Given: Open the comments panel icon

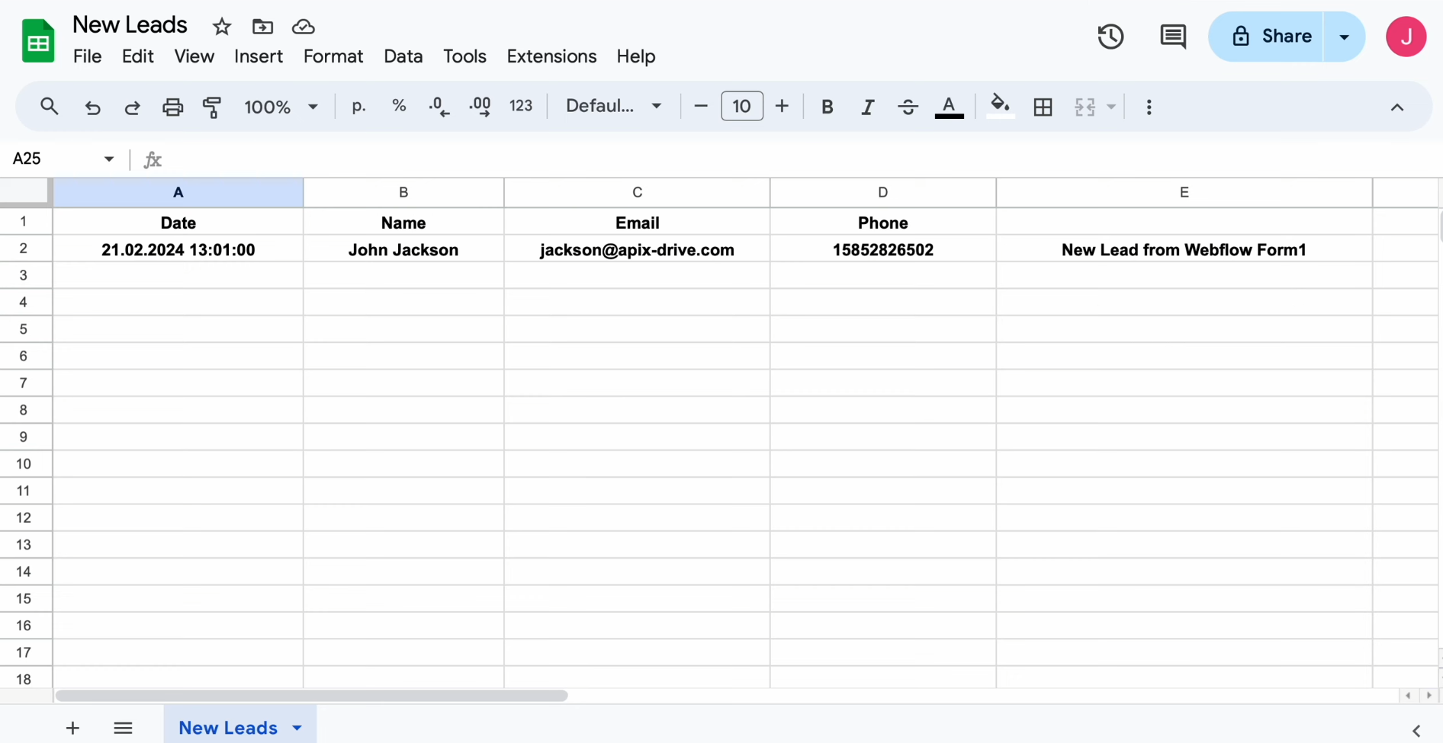Looking at the screenshot, I should click(1173, 36).
